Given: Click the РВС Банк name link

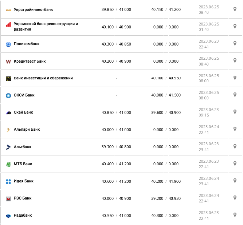Looking at the screenshot, I should [x=23, y=198].
